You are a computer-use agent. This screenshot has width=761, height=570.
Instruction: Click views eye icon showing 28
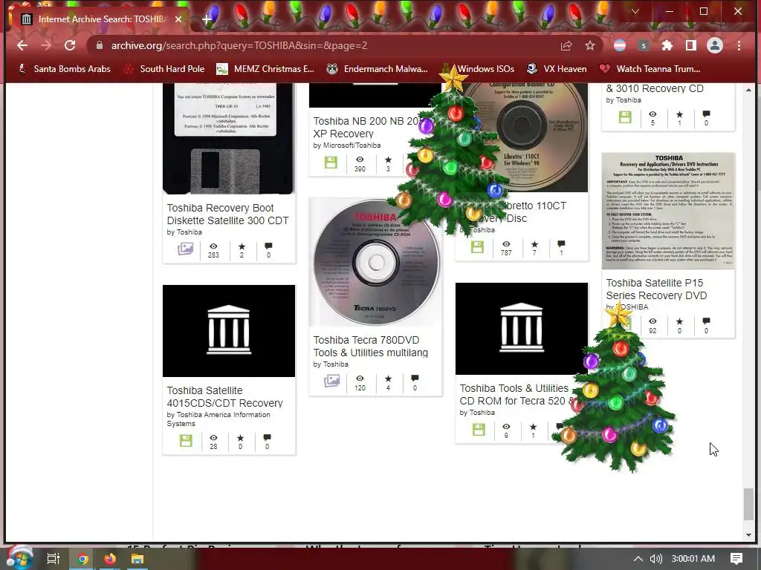(x=213, y=438)
